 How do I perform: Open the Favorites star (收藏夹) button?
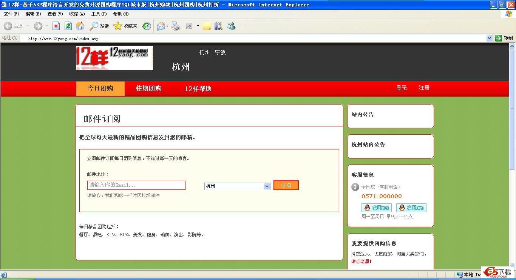126,26
